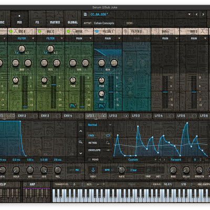Toggle NOISE oscillator enable light
The height and width of the screenshot is (210, 210).
[68, 31]
